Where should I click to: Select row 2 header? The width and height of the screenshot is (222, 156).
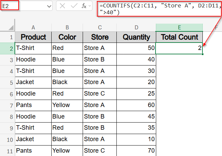(7, 49)
